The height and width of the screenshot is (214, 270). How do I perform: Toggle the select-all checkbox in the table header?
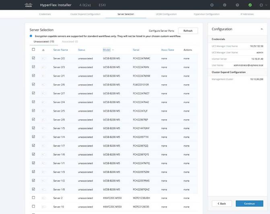pos(33,50)
